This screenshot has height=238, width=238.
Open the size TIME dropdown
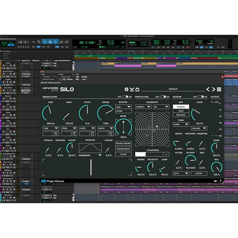click(51, 128)
